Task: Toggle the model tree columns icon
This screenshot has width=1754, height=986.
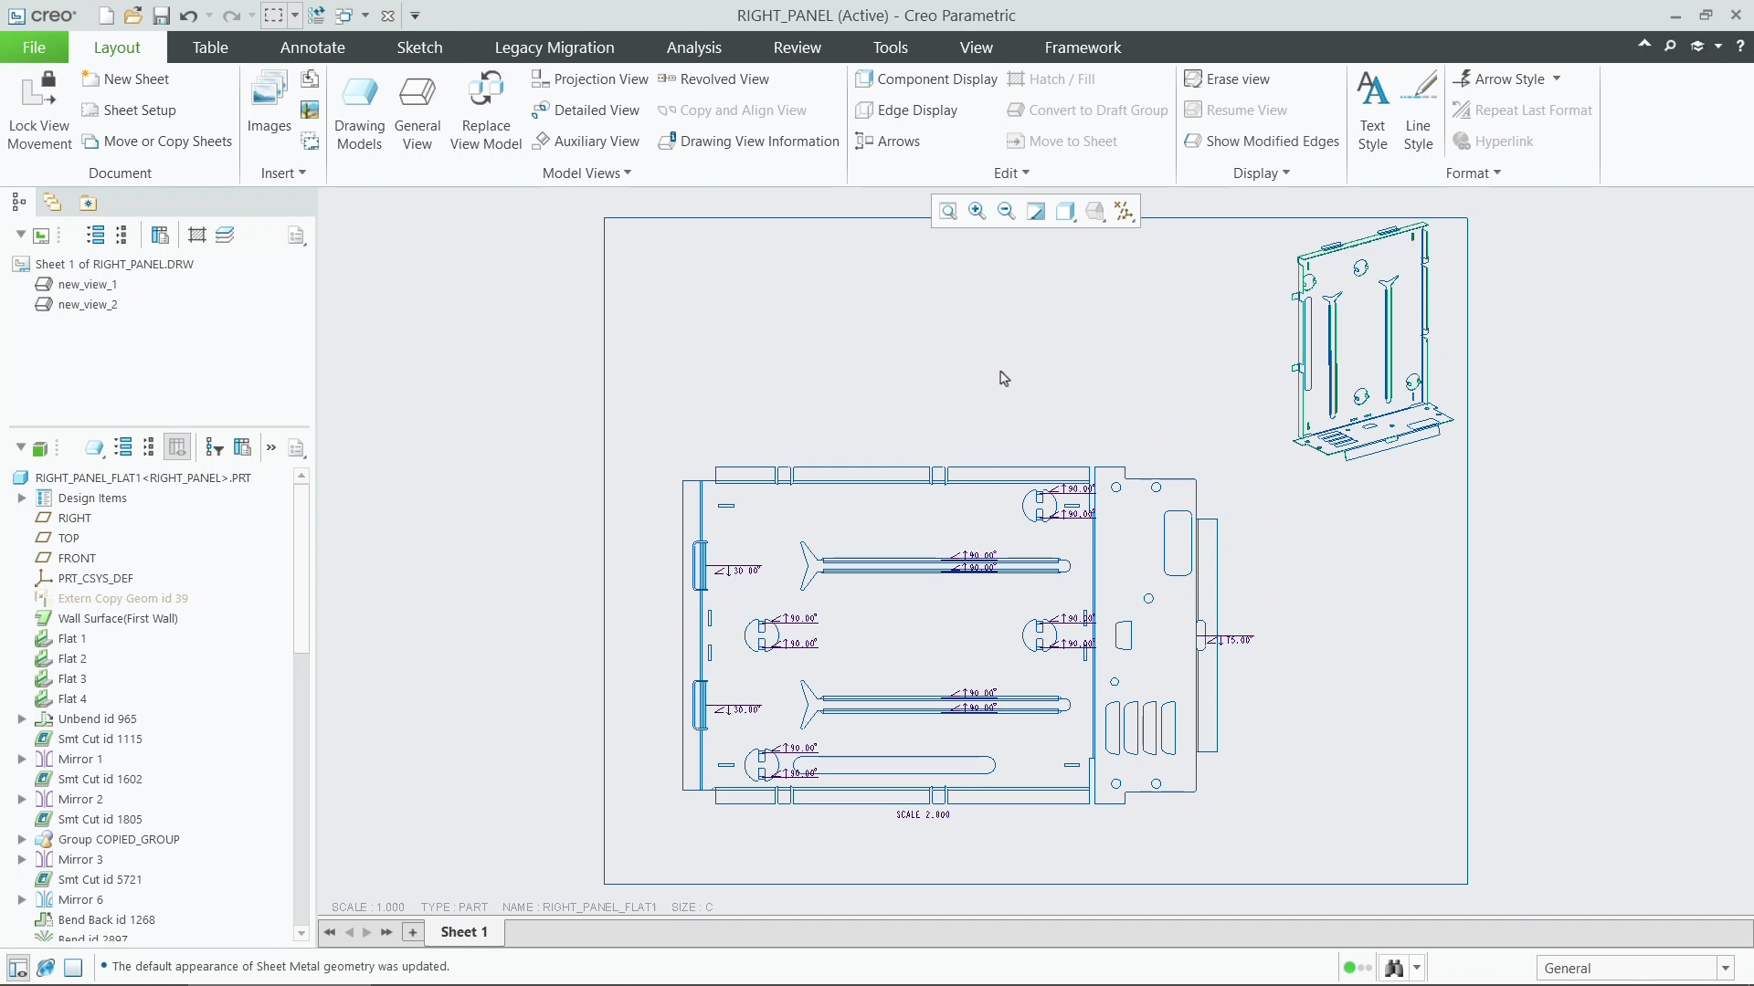Action: (x=177, y=447)
